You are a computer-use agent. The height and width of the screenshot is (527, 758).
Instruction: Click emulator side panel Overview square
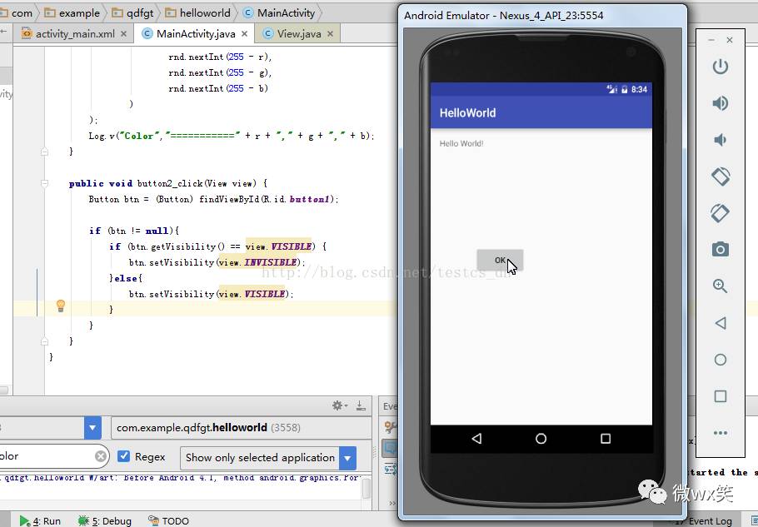tap(721, 396)
